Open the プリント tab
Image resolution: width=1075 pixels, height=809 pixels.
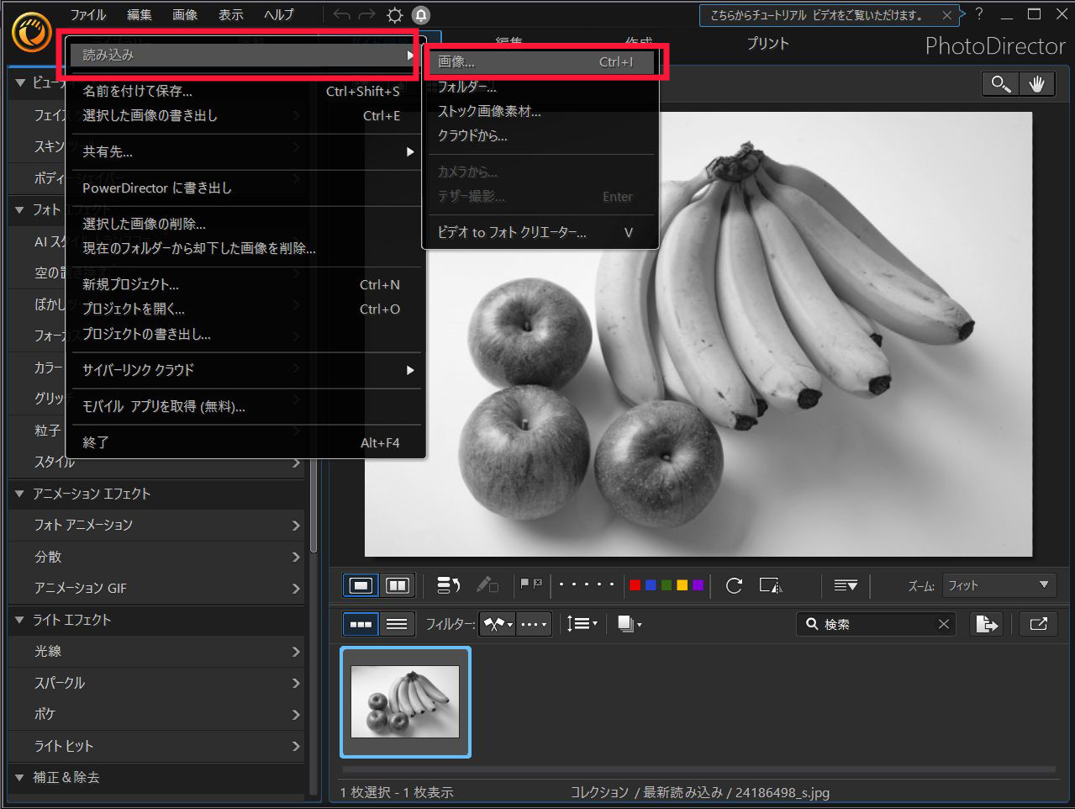768,44
